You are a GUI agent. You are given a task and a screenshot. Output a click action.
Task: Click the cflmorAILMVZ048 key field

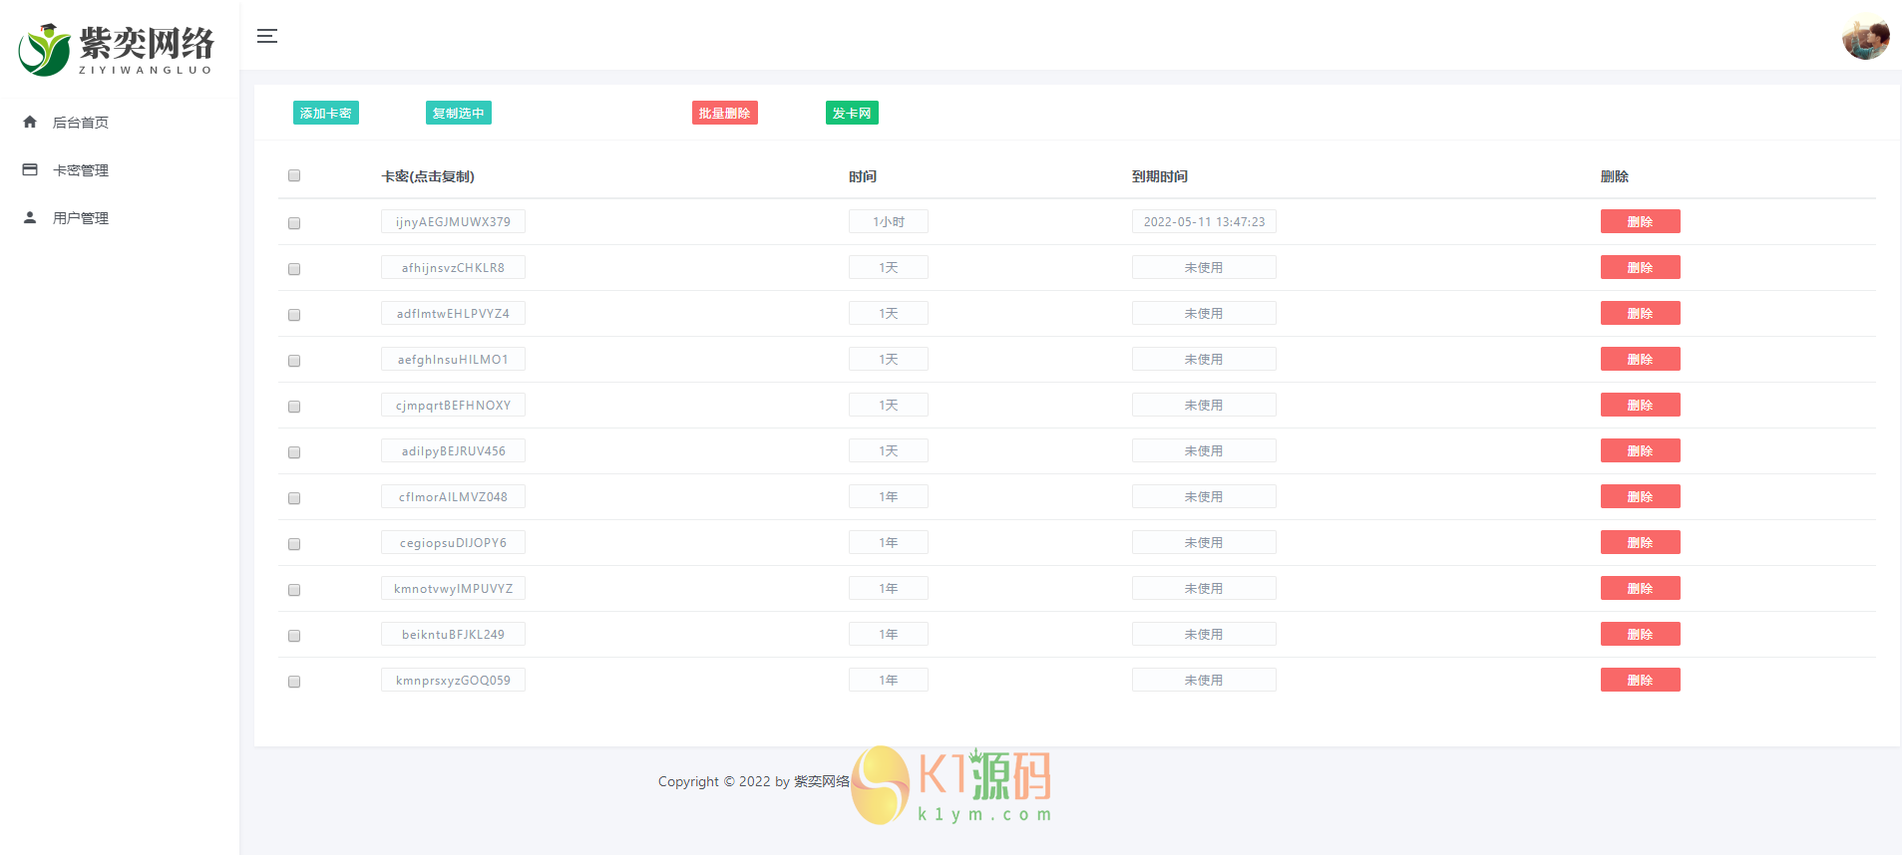click(x=453, y=496)
